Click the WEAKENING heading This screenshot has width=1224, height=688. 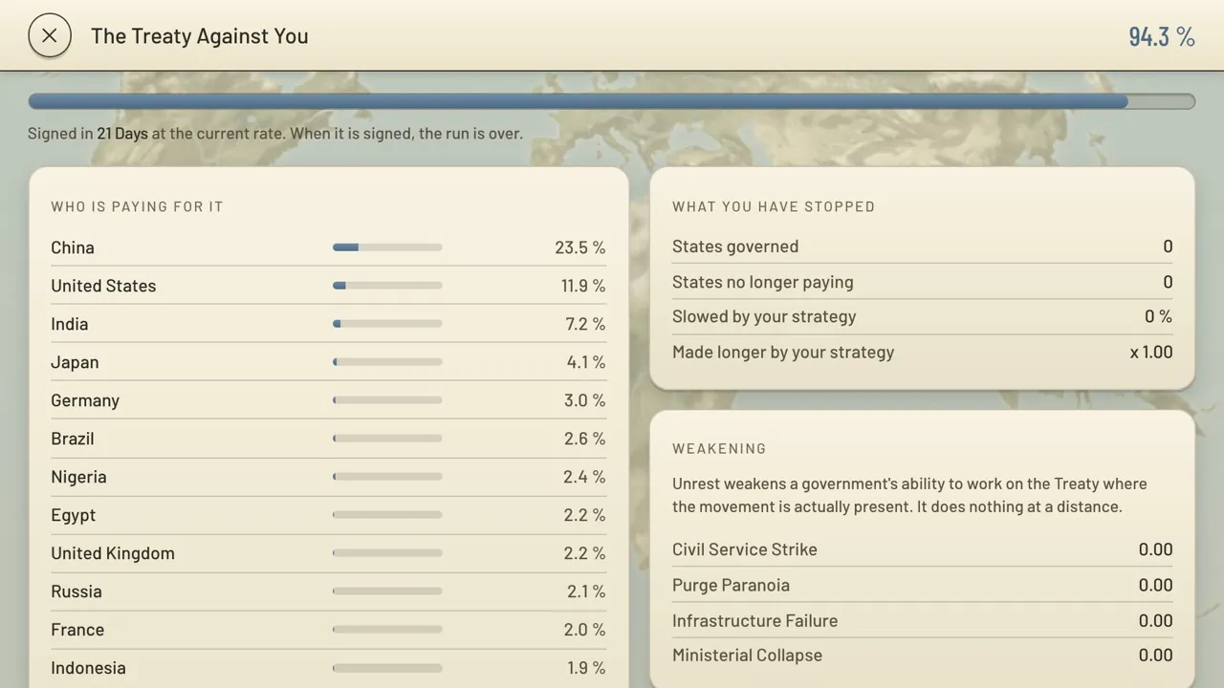(719, 448)
